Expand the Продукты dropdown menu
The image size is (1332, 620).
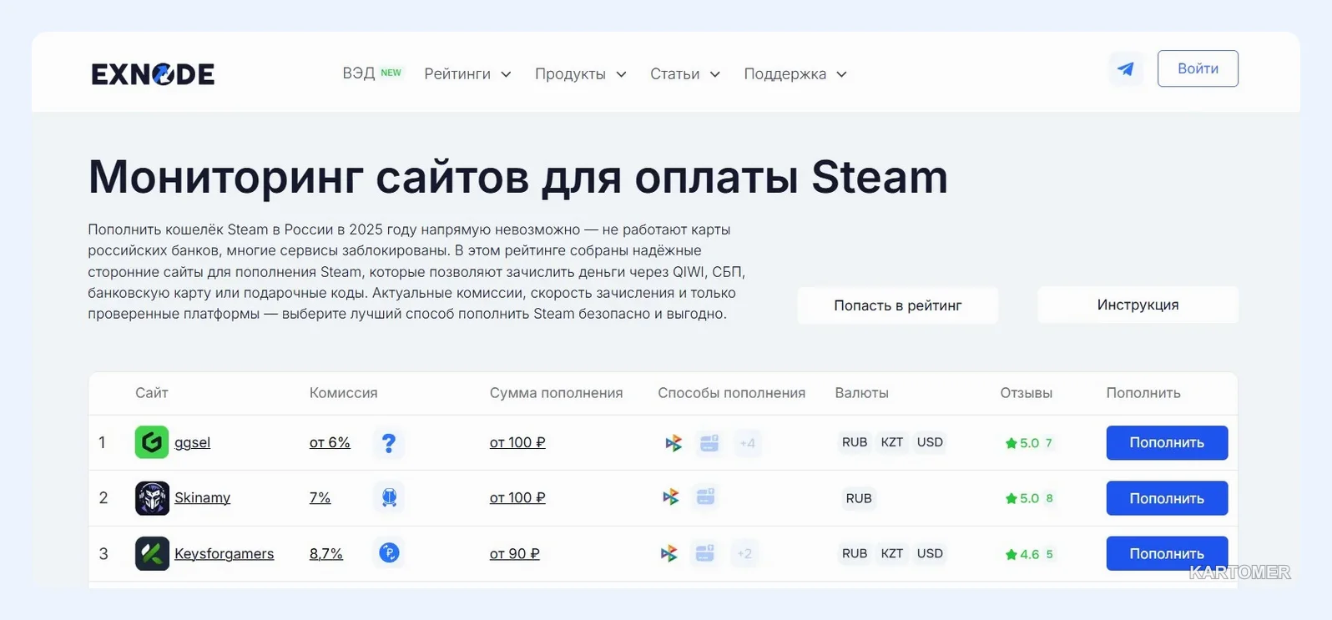point(581,74)
